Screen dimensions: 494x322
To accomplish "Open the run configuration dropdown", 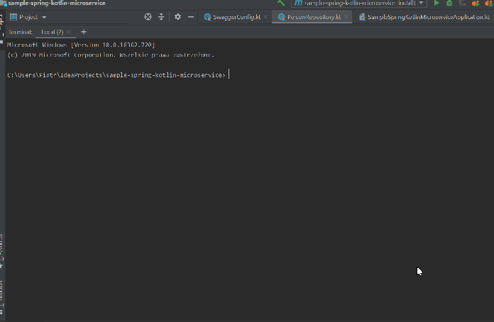I will point(359,3).
